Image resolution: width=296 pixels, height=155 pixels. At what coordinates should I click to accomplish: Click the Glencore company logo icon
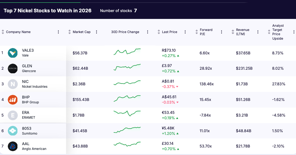pos(13,68)
